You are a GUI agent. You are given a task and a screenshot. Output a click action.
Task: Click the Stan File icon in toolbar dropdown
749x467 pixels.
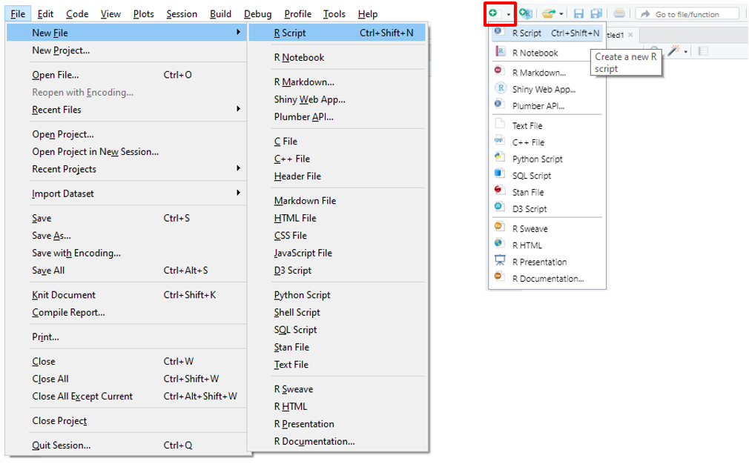(x=500, y=190)
